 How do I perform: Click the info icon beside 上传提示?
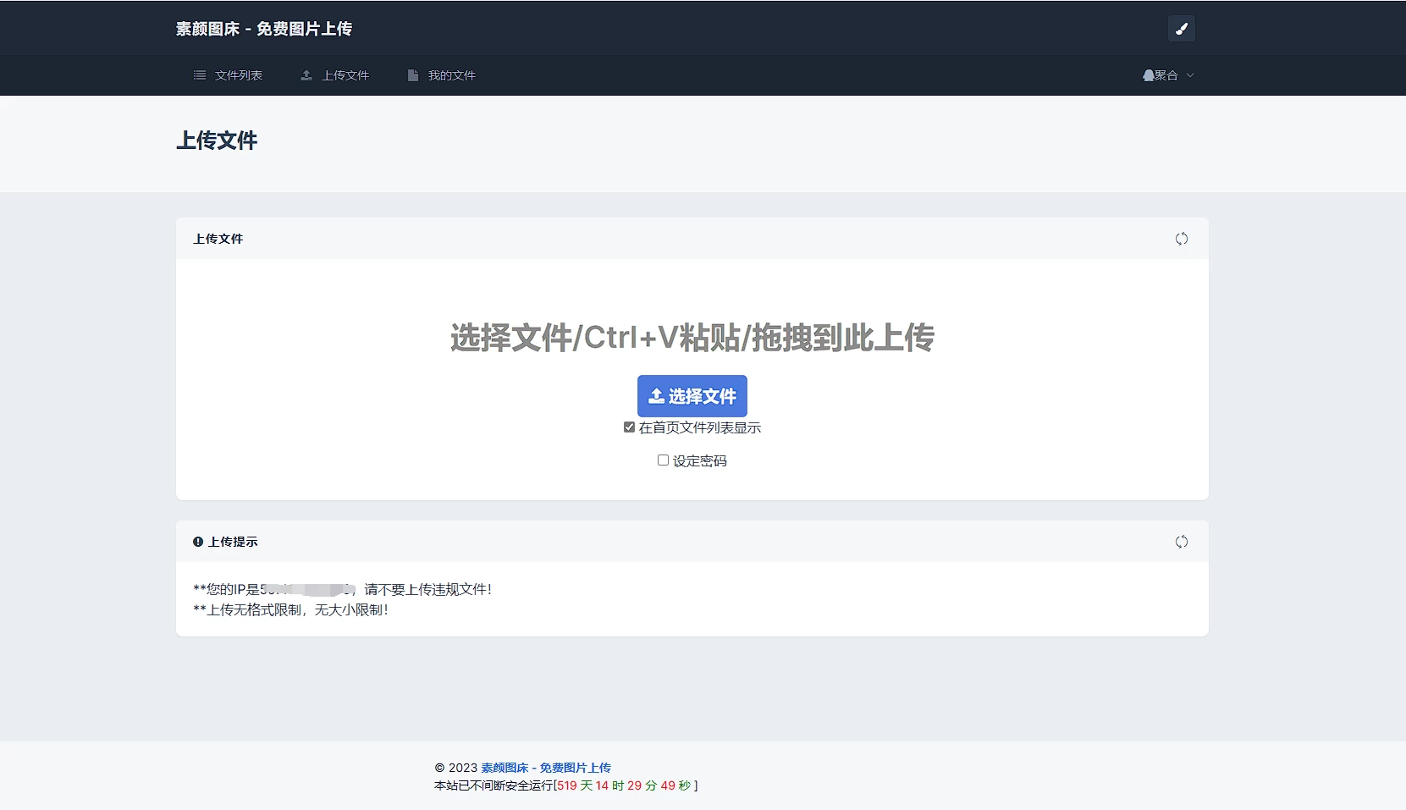197,542
